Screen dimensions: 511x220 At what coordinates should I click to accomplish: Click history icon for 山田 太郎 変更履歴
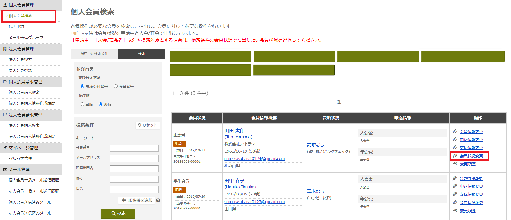[455, 164]
